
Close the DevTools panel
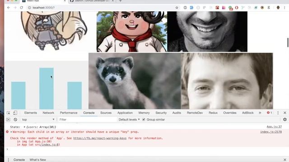click(x=285, y=113)
